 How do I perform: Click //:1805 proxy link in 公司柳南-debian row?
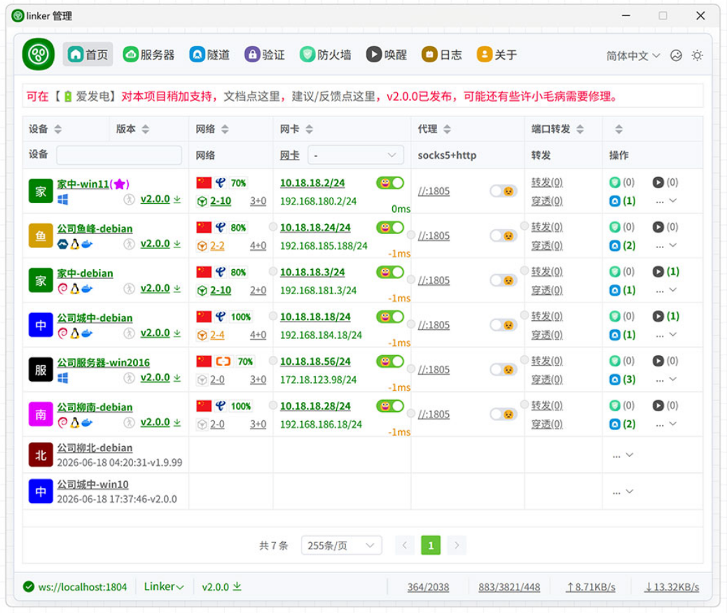[434, 414]
